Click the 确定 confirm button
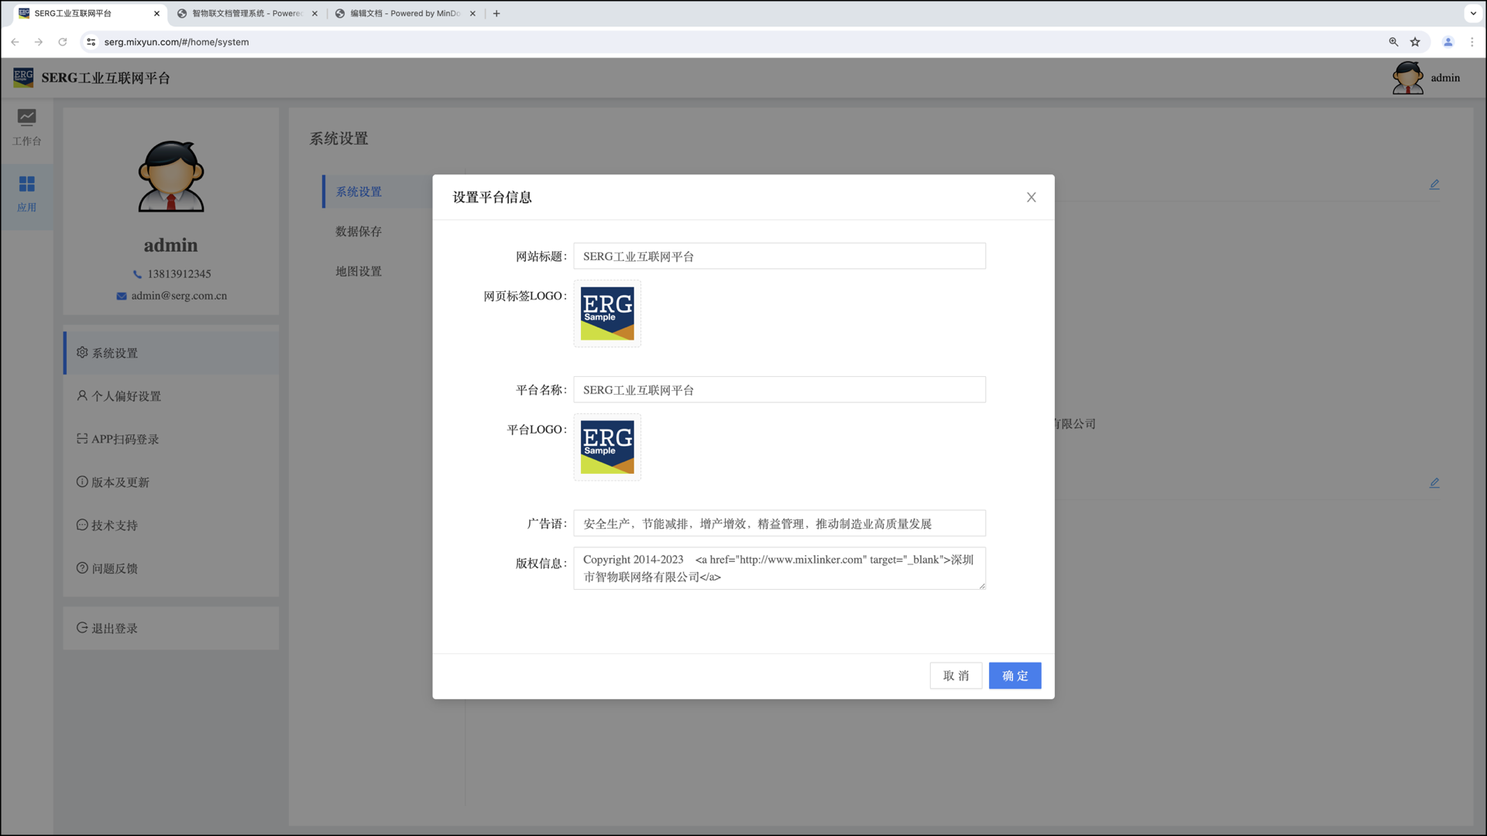The image size is (1487, 836). [x=1015, y=676]
